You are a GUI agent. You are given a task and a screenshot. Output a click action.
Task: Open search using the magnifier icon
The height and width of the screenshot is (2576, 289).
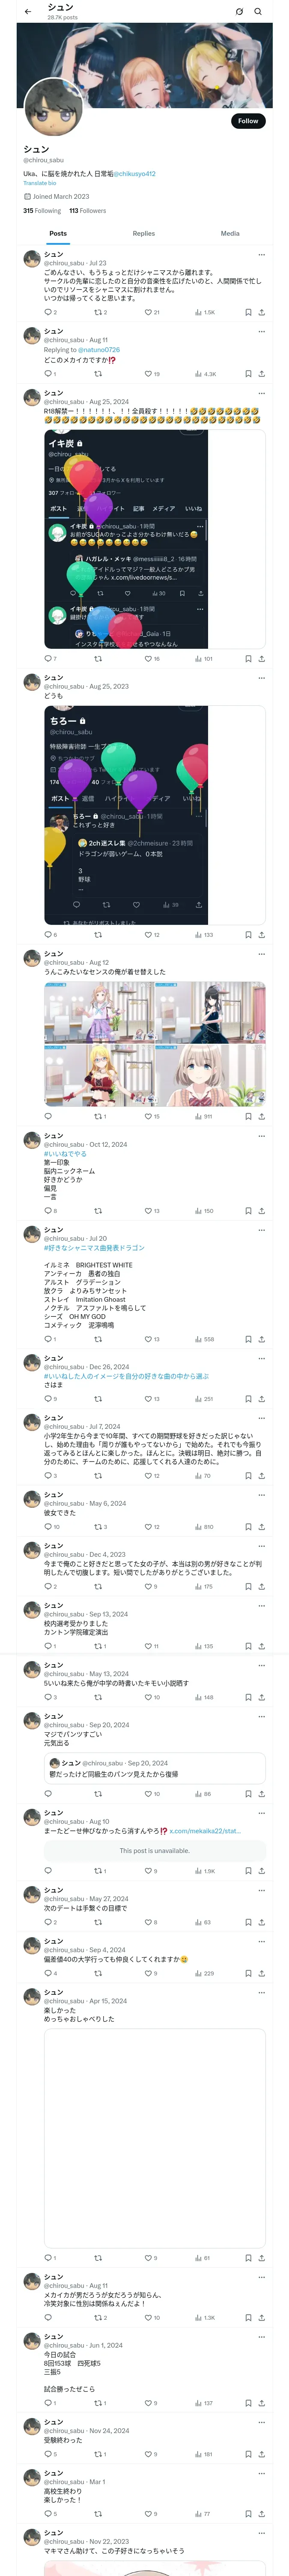click(258, 12)
